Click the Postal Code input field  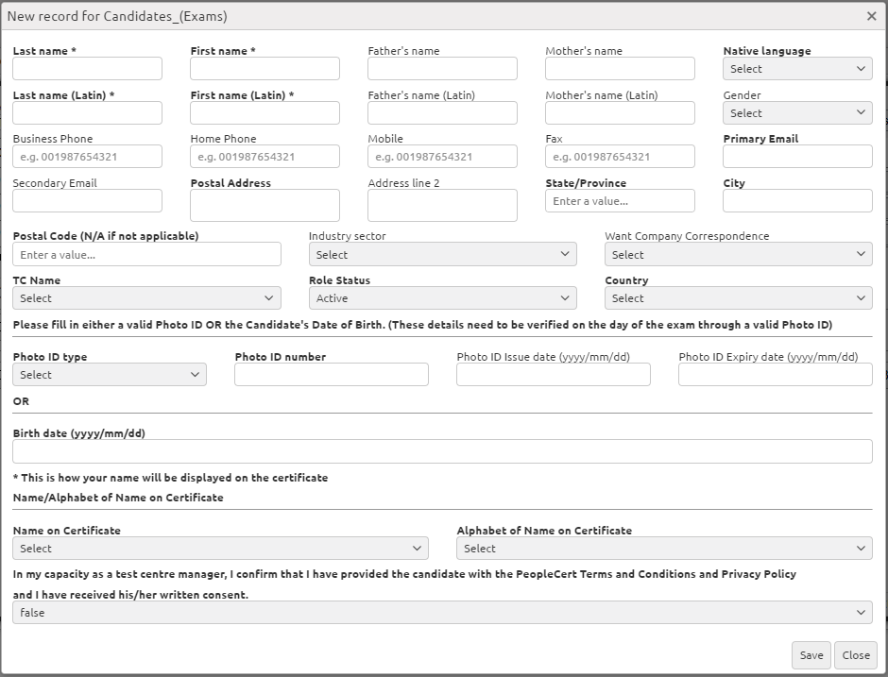(x=146, y=254)
